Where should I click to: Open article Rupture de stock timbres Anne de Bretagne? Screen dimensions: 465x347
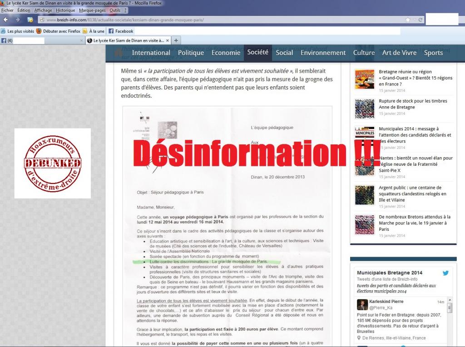click(x=413, y=104)
